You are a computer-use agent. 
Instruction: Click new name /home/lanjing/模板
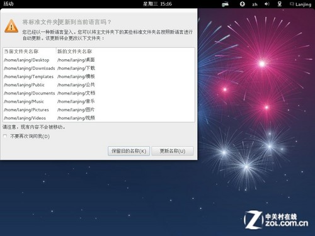point(76,77)
